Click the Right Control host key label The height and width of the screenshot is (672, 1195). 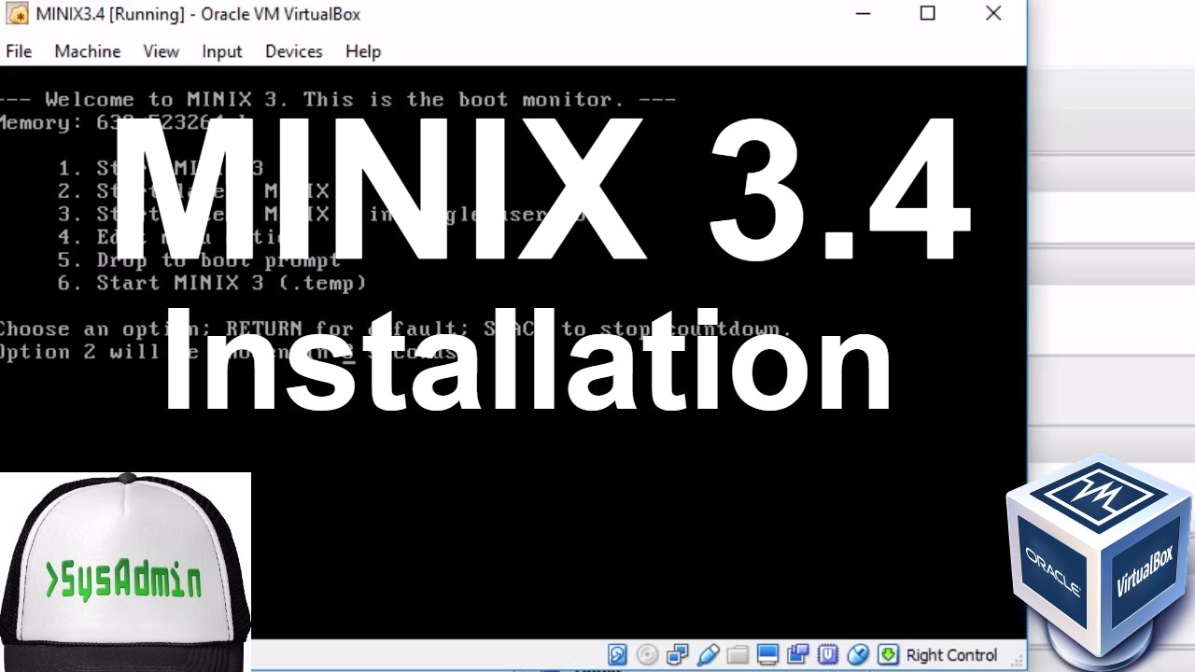coord(951,655)
